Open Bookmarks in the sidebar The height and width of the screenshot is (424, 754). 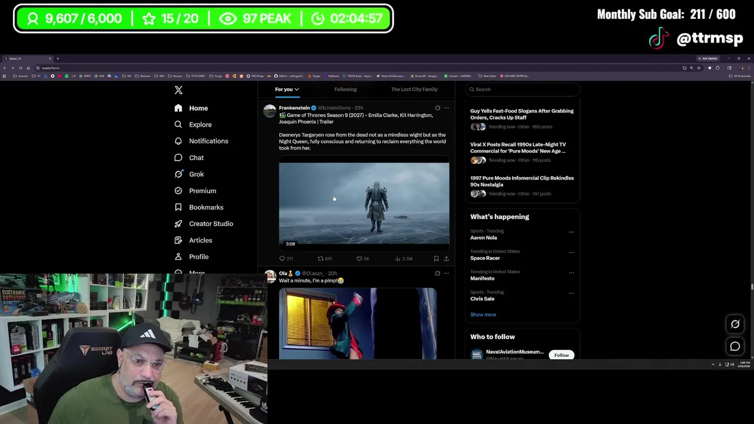coord(200,207)
